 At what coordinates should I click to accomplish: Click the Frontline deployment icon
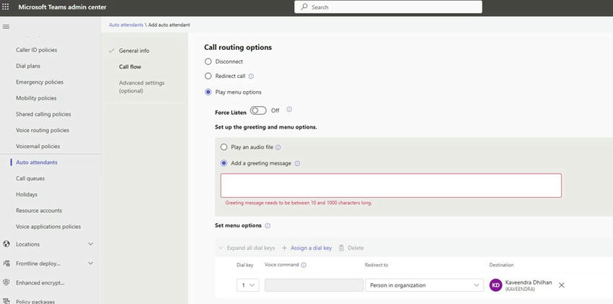click(6, 264)
